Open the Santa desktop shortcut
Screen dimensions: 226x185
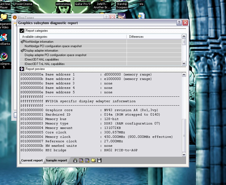4,37
